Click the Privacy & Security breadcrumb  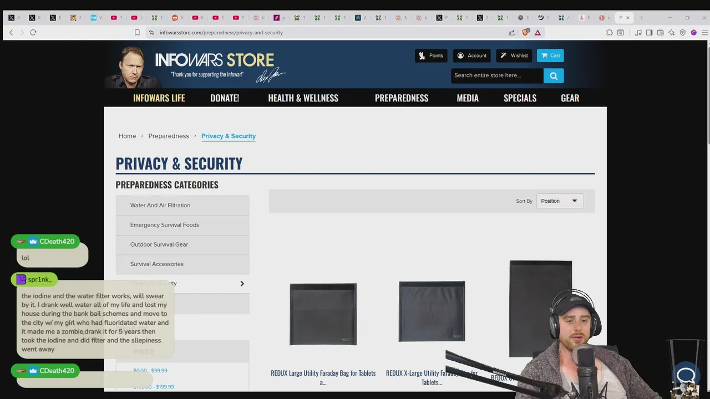point(229,136)
